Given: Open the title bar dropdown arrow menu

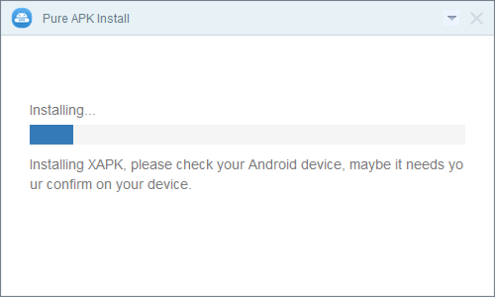Looking at the screenshot, I should click(x=452, y=18).
